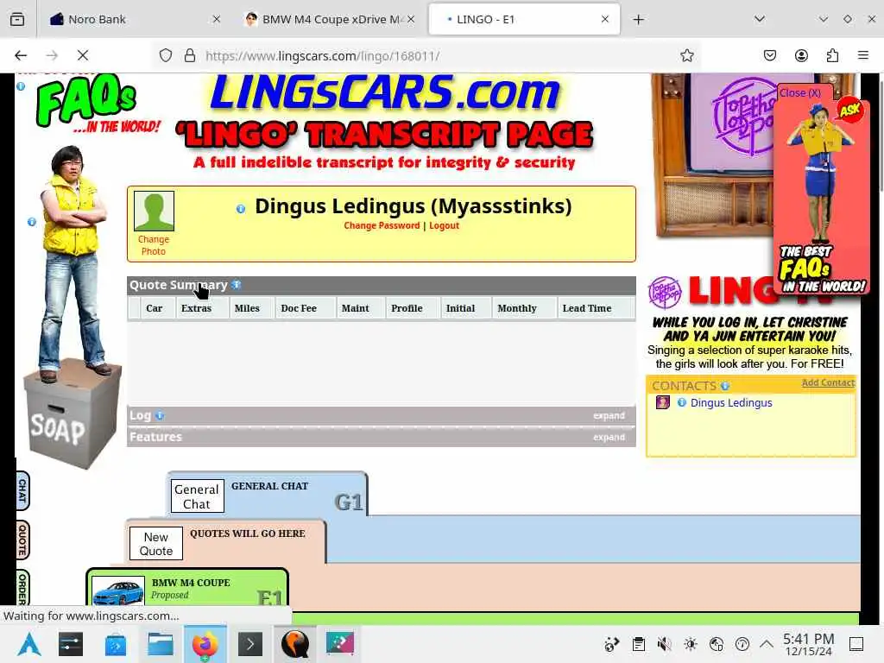Click the info icon beside CONTACTS heading
Viewport: 884px width, 663px height.
point(725,386)
